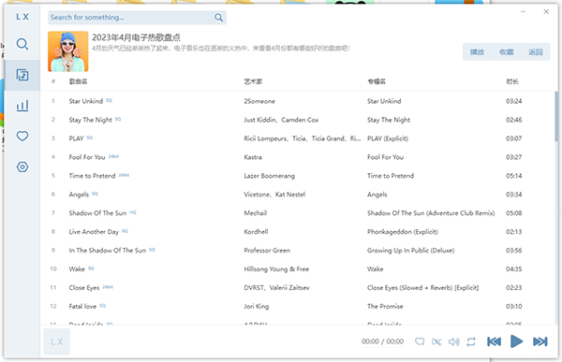Click album Growing Up In Public (Deluxe)
The width and height of the screenshot is (562, 362).
411,251
